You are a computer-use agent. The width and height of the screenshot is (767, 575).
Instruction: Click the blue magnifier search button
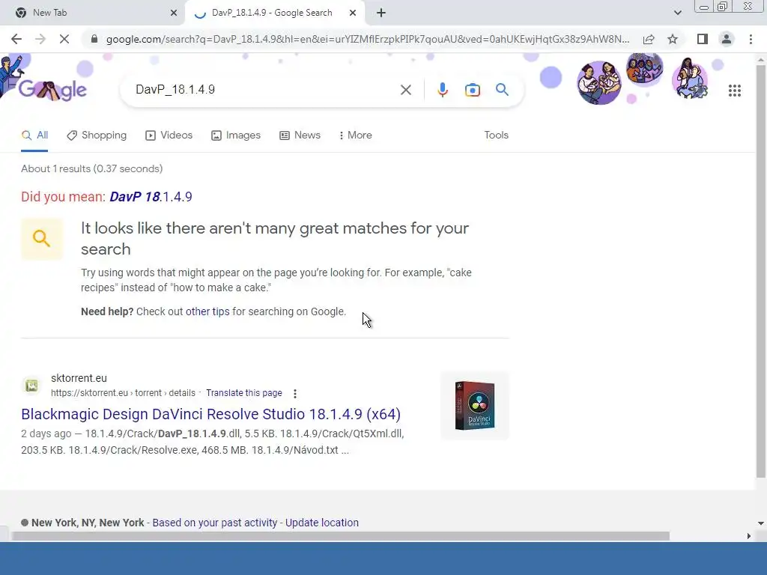tap(502, 90)
